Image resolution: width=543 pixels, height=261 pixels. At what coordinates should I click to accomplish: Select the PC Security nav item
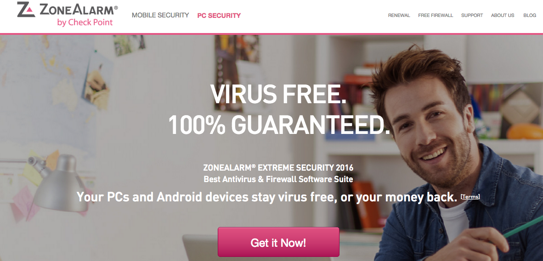[219, 16]
